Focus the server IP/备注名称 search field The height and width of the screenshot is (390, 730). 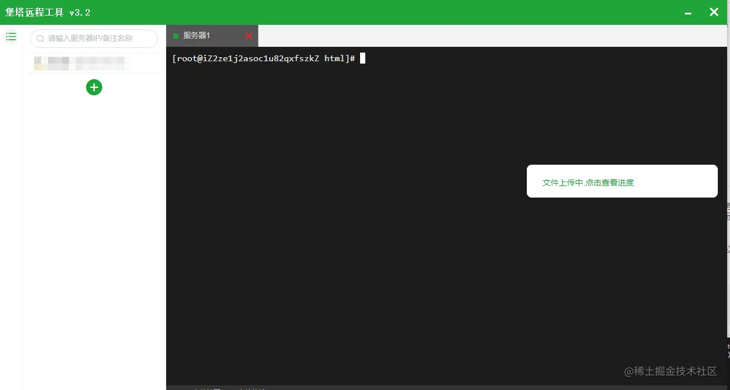(x=94, y=39)
